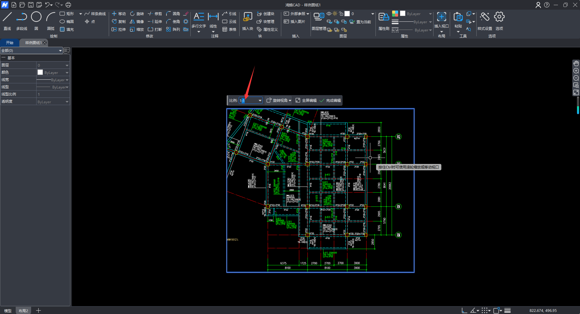Switch to the 开始 tab
The image size is (580, 314).
pos(10,43)
